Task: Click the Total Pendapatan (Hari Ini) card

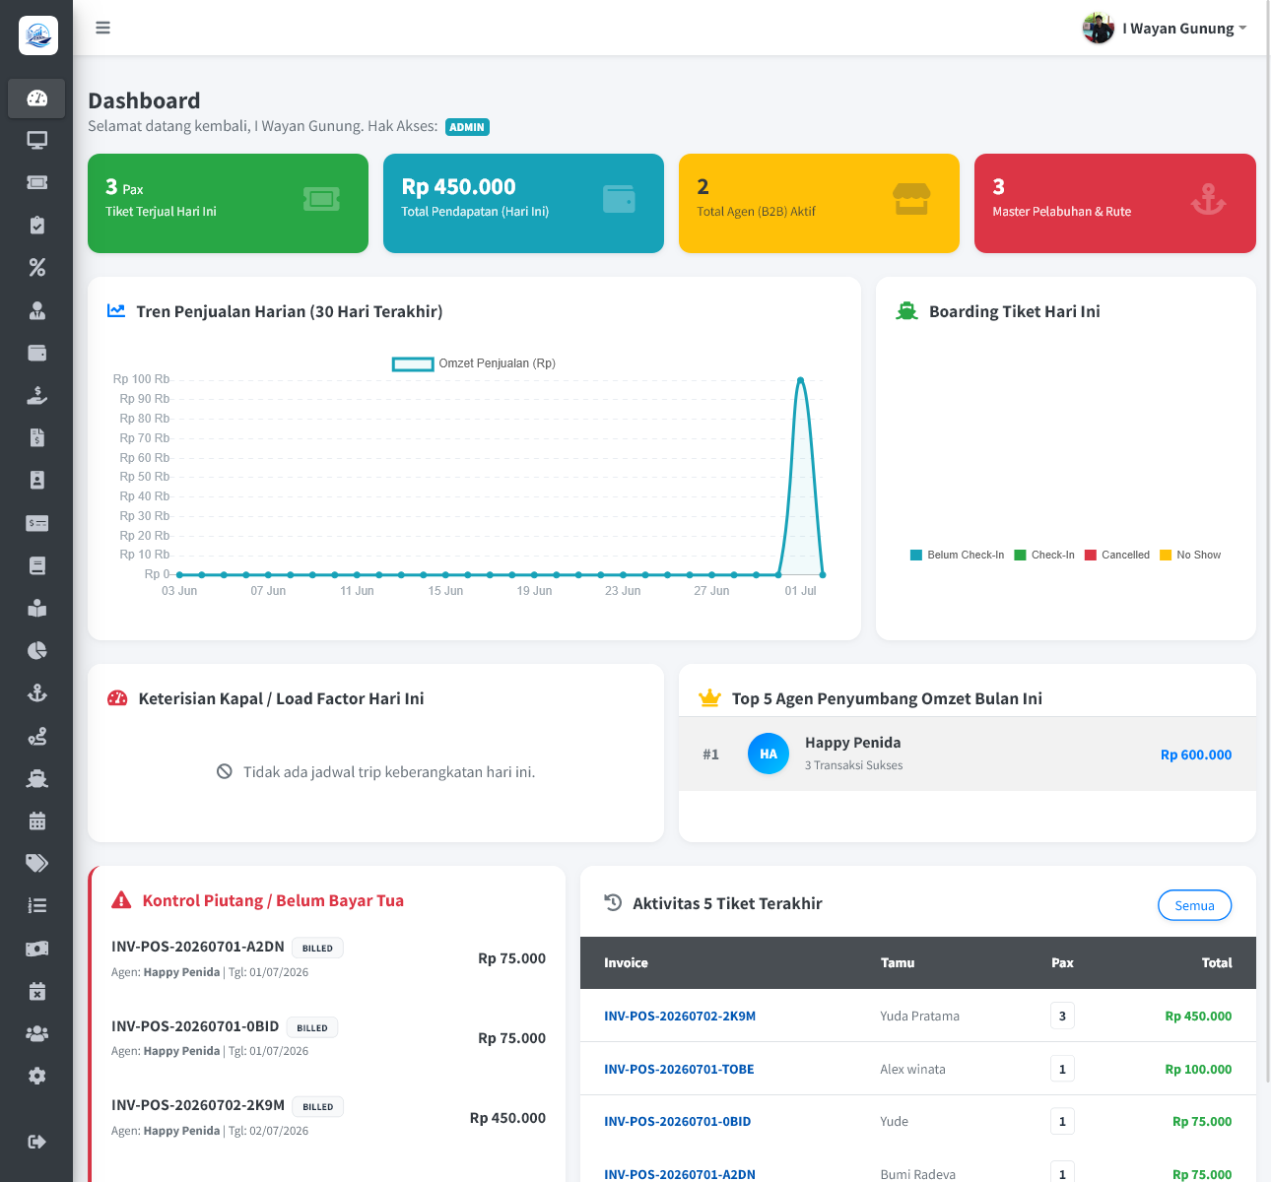Action: click(x=523, y=203)
